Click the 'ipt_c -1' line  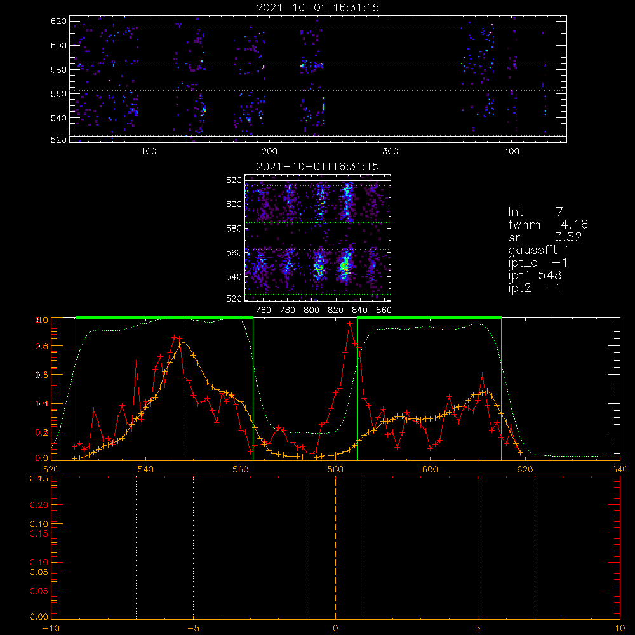(538, 263)
